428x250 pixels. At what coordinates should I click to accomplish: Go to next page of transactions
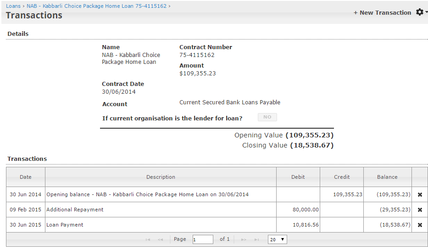244,239
